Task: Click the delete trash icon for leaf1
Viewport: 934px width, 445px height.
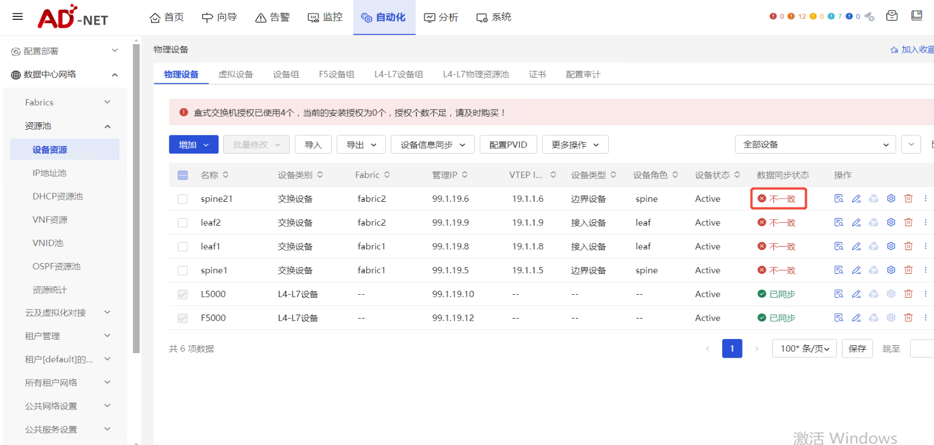Action: point(908,246)
